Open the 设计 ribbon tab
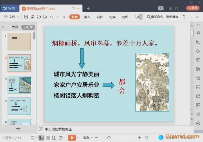Screen dimensions: 203x142 (x=100, y=17)
